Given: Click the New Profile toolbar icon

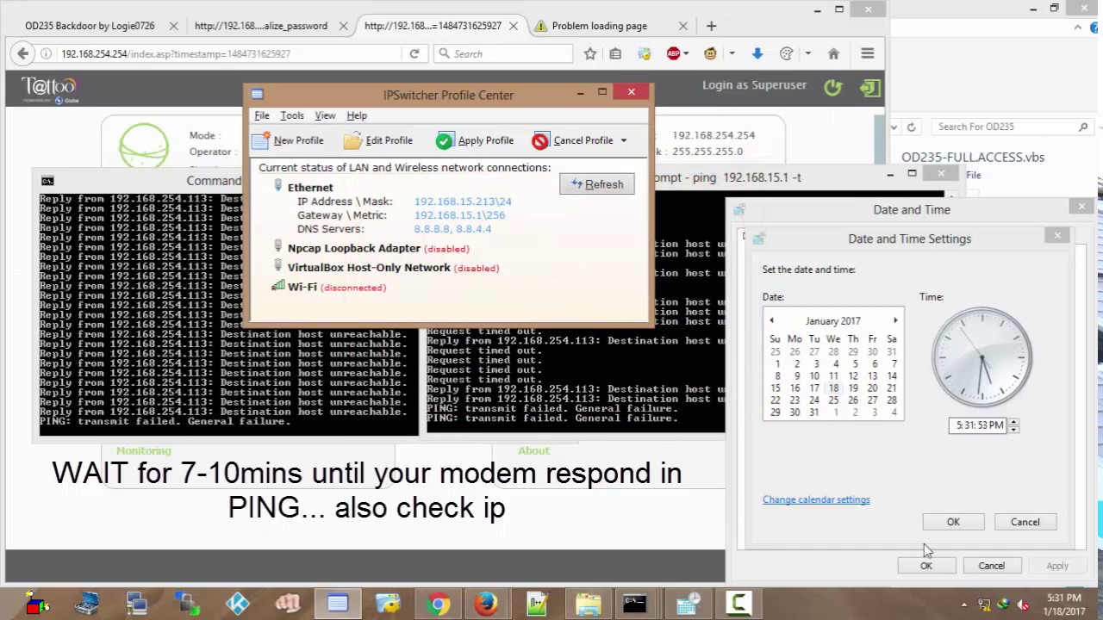Looking at the screenshot, I should click(x=261, y=140).
